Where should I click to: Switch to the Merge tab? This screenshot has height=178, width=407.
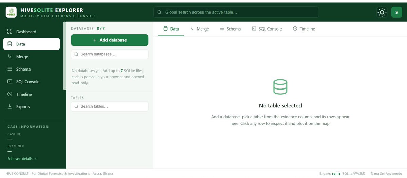(x=199, y=29)
